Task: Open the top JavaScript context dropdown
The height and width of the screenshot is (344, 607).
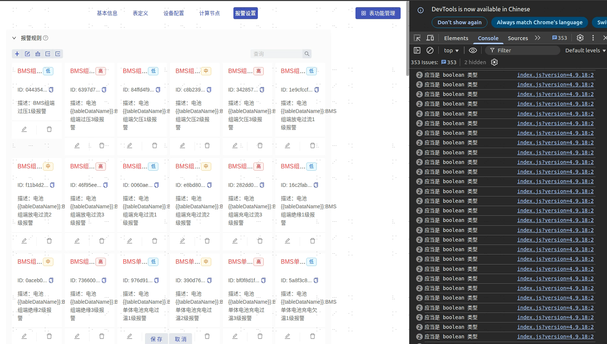Action: [x=451, y=50]
